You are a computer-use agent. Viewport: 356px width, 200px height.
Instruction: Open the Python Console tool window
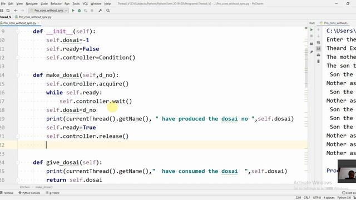(29, 193)
